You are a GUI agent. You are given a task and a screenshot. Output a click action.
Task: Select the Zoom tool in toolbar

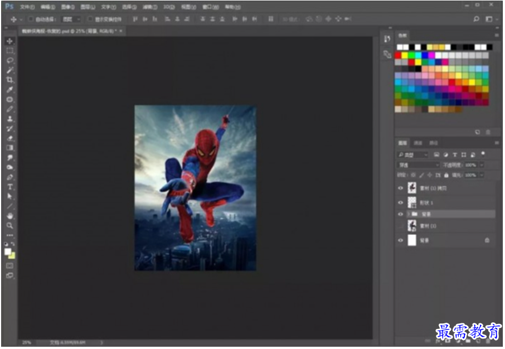[9, 226]
